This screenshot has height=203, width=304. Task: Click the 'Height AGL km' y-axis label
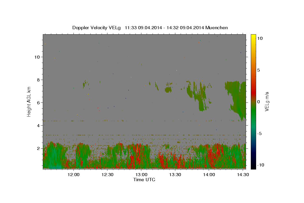coord(29,101)
